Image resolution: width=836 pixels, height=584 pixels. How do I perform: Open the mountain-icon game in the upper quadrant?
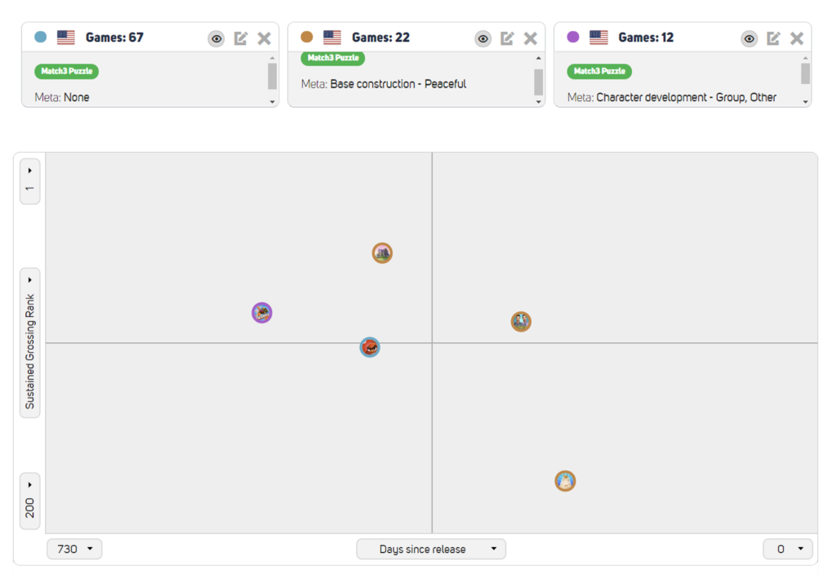point(381,253)
